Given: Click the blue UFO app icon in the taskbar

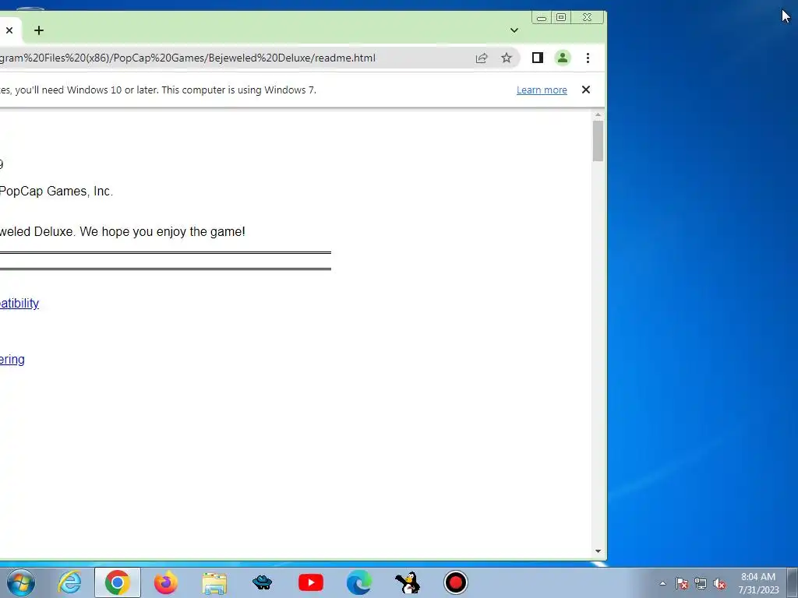Looking at the screenshot, I should tap(262, 582).
